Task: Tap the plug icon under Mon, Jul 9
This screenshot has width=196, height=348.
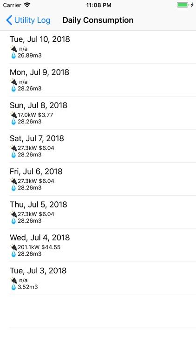Action: (x=13, y=82)
